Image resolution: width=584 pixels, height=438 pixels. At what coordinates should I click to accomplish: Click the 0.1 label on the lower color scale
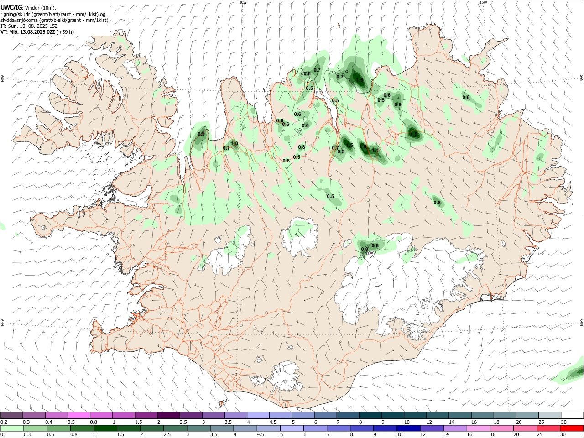4,435
